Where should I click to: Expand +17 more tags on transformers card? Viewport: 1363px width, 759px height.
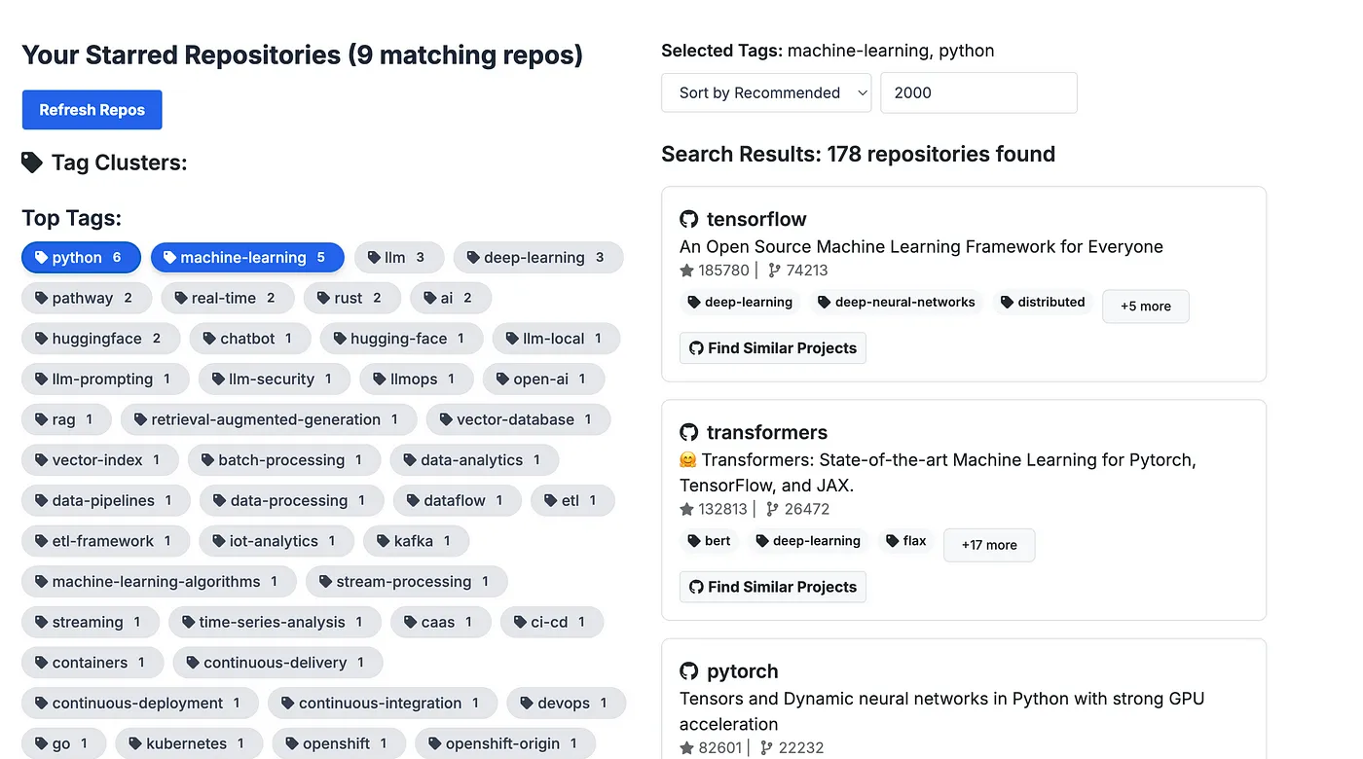(989, 545)
